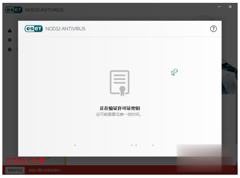
Task: Click the 正在验证许可证密钥 heading text
Action: click(x=120, y=108)
